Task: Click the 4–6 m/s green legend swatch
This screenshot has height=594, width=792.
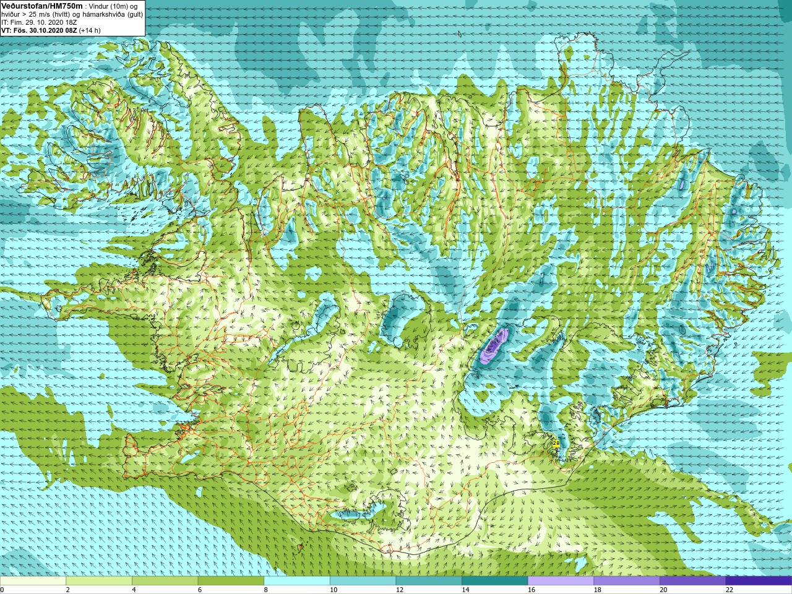Action: coord(165,581)
